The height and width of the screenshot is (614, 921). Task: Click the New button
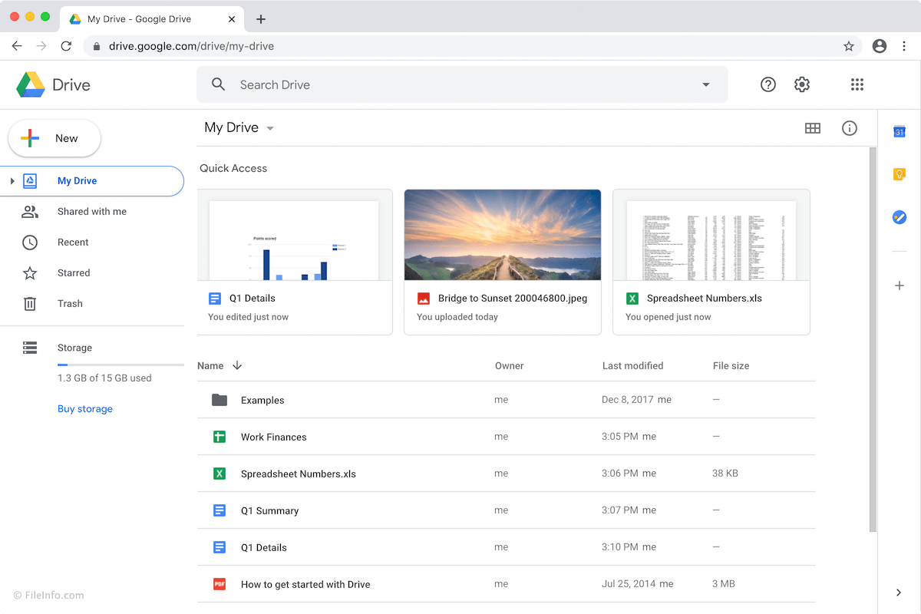pos(54,138)
